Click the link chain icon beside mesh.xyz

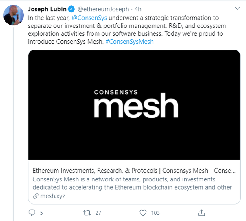[x=36, y=196]
